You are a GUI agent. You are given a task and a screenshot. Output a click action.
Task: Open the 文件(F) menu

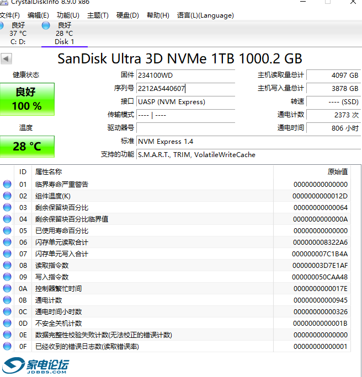(9, 15)
